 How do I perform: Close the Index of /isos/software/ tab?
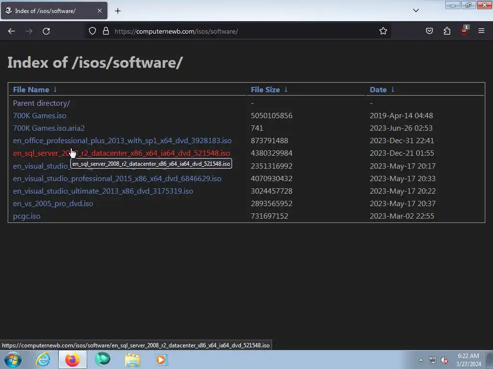[x=100, y=11]
